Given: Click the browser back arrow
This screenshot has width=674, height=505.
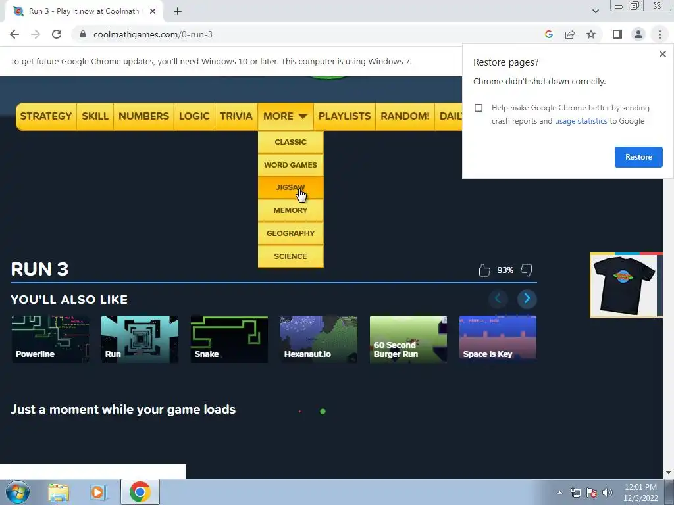Looking at the screenshot, I should pos(14,34).
